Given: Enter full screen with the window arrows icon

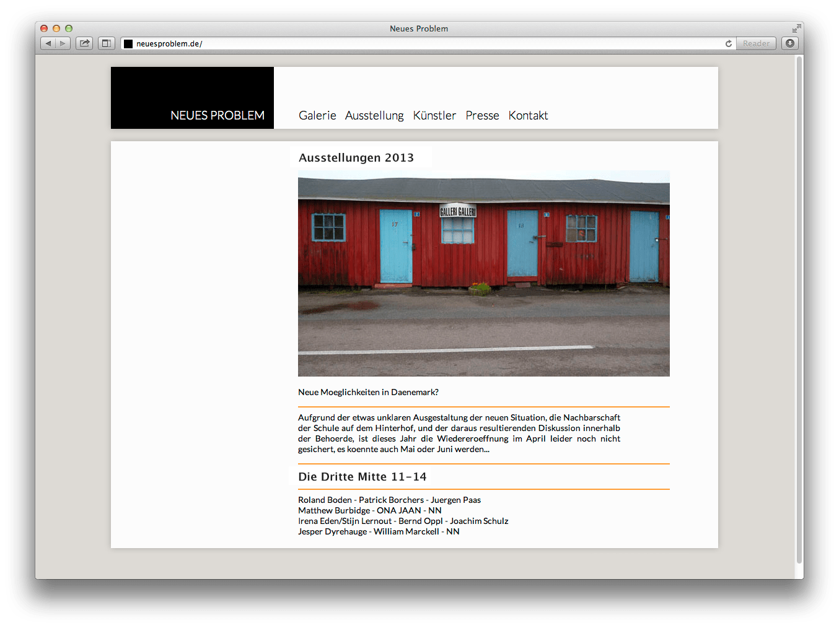Looking at the screenshot, I should pos(796,28).
